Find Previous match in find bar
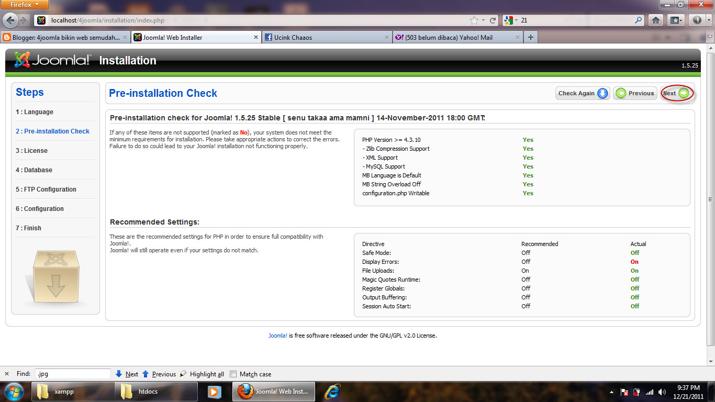Viewport: 715px width, 402px height. 159,374
